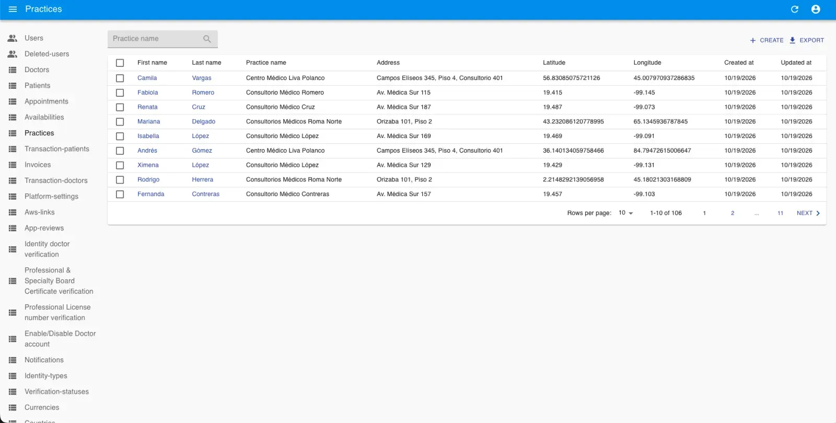Open the rows per page dropdown
The height and width of the screenshot is (423, 836).
(x=625, y=213)
